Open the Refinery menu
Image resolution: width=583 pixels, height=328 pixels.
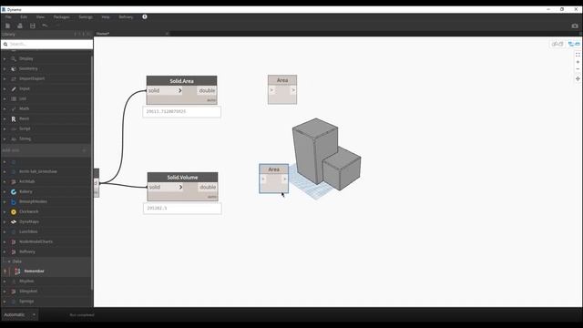click(x=126, y=17)
